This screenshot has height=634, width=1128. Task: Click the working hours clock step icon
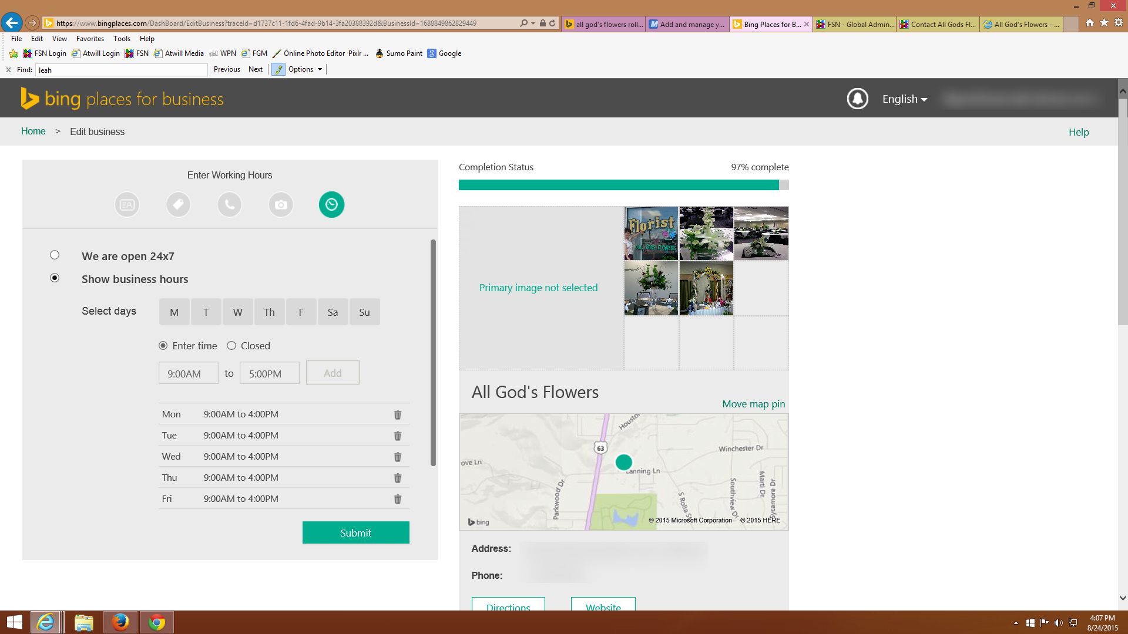[331, 204]
